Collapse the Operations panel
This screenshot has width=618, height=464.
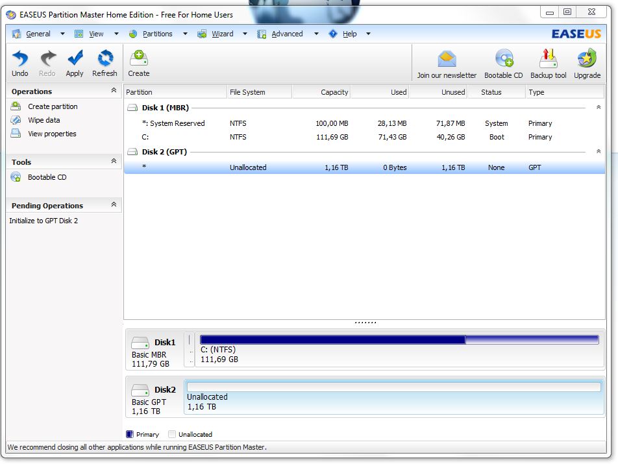pos(114,90)
